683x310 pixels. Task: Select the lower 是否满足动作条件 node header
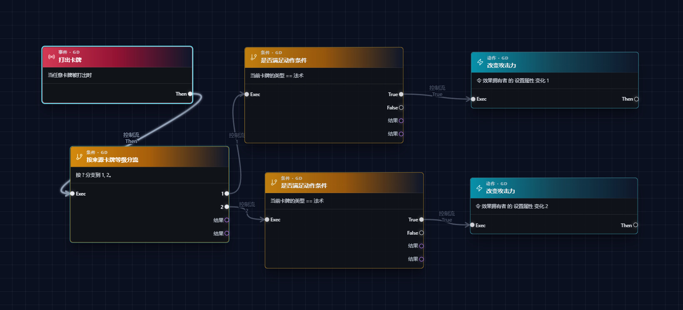[x=344, y=183]
